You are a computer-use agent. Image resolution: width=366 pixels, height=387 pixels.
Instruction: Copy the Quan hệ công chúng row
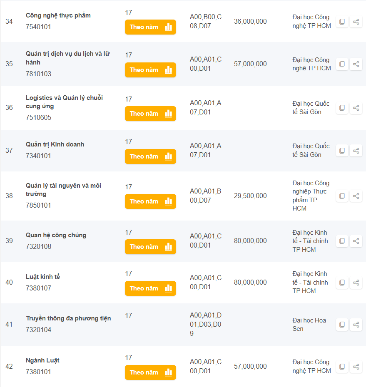coord(342,241)
